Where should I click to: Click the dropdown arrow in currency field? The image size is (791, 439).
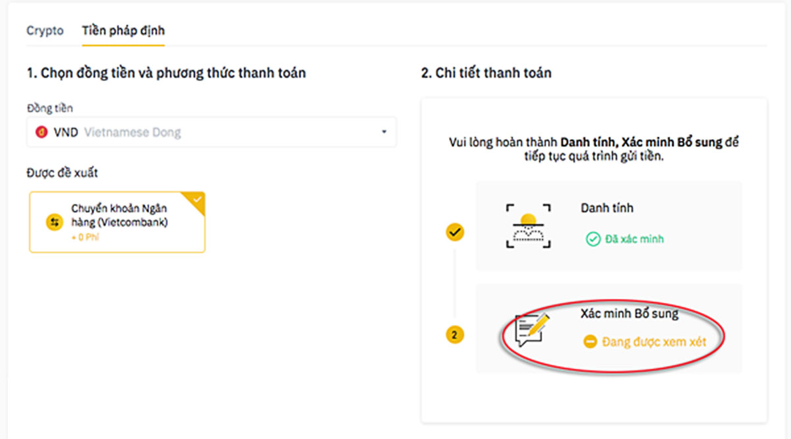pos(384,132)
